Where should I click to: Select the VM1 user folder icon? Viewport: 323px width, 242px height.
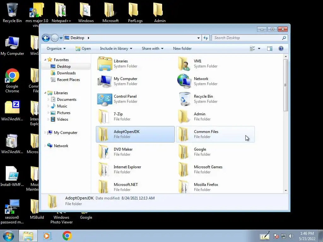pos(184,64)
